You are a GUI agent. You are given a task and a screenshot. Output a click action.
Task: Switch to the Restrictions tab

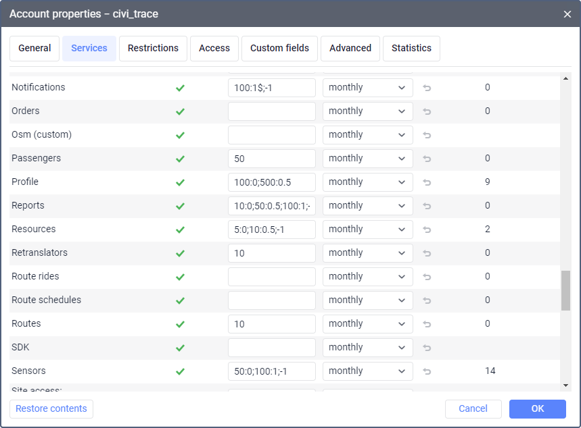[153, 49]
